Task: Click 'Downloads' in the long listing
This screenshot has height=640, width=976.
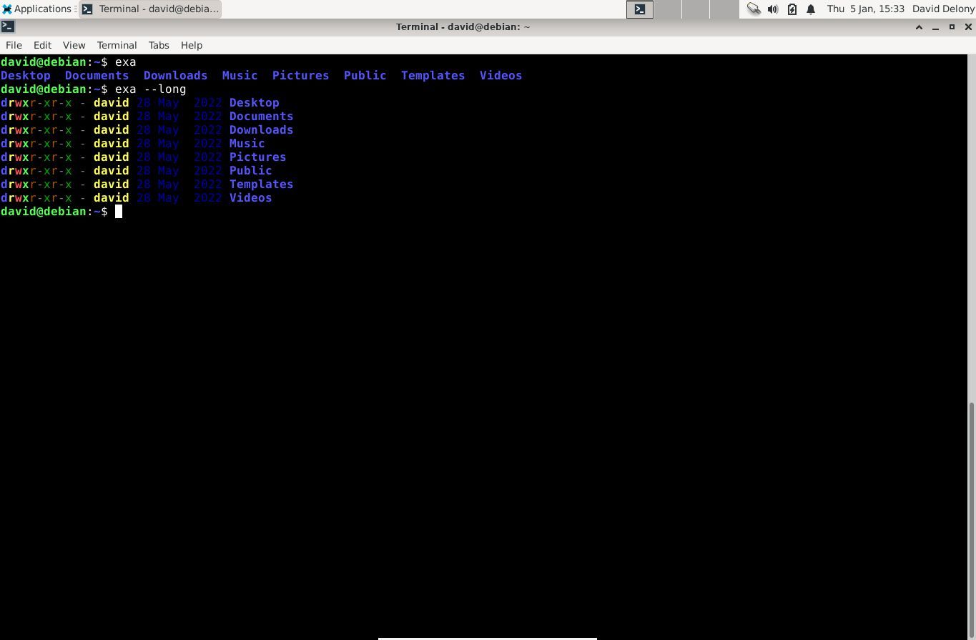Action: coord(262,130)
